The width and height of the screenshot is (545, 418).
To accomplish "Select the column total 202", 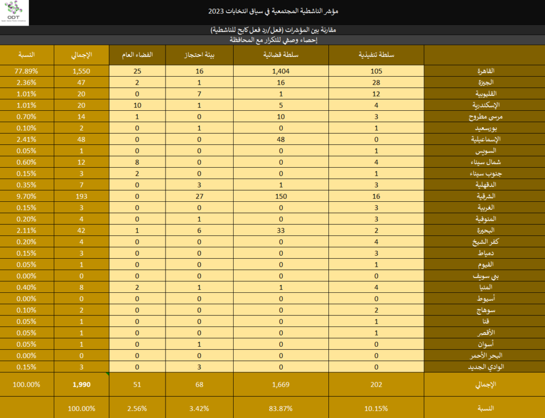I will [x=376, y=384].
